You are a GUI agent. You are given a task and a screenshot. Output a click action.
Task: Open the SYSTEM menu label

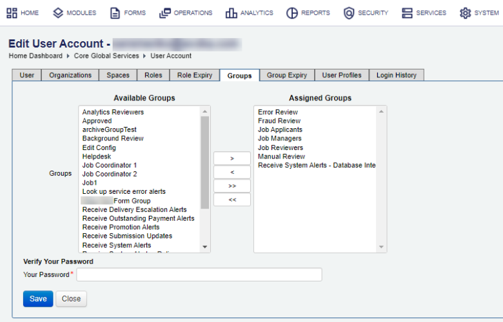tap(487, 13)
